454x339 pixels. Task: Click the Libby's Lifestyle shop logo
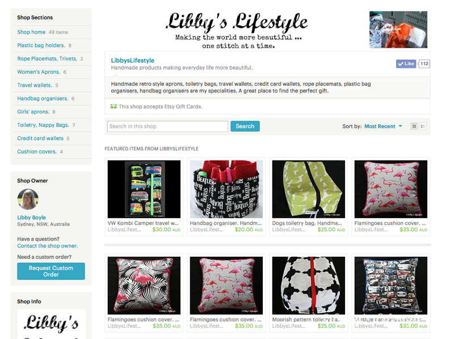[237, 30]
